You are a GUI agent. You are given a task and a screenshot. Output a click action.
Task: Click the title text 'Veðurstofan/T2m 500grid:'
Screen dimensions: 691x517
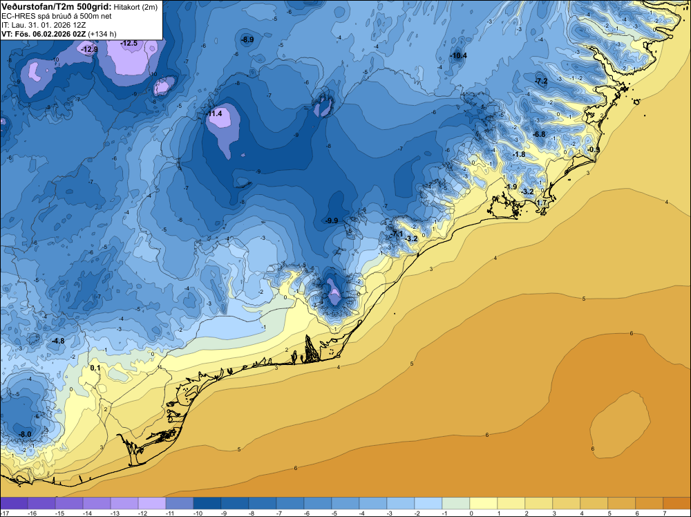[x=57, y=6]
